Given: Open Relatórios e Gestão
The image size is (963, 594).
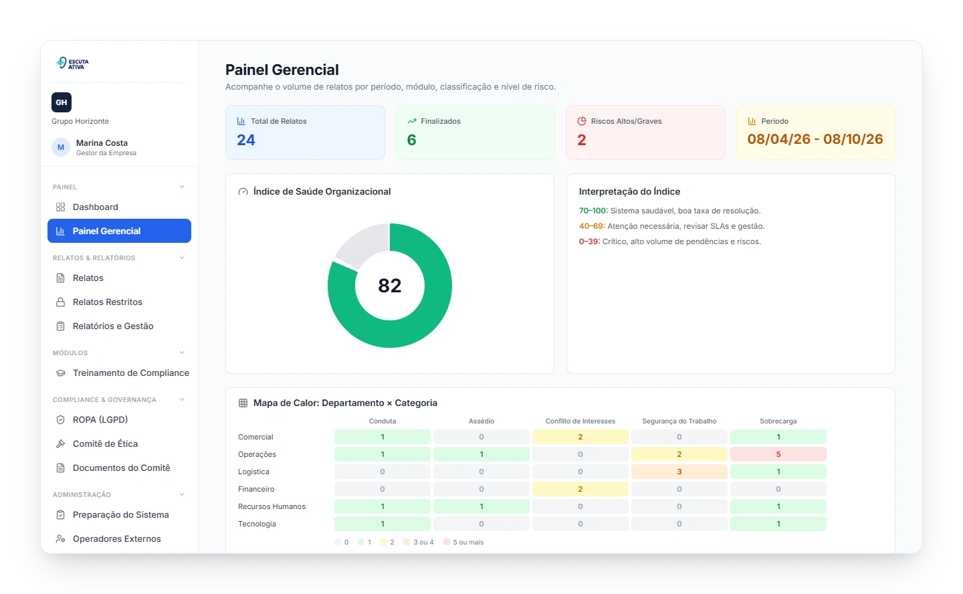Looking at the screenshot, I should point(119,326).
